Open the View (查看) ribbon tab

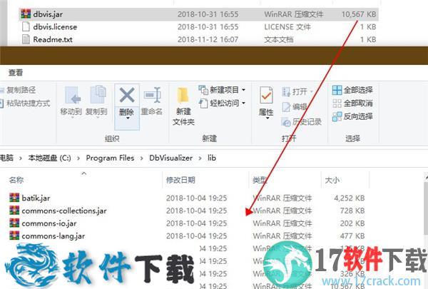tap(16, 73)
